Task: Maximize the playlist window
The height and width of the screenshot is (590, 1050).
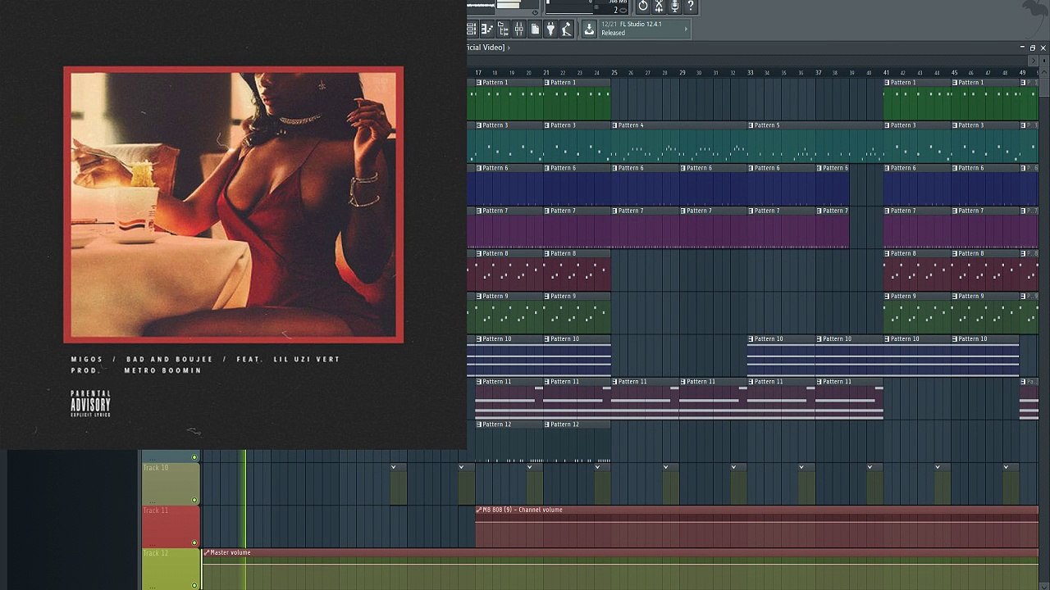Action: (x=1033, y=48)
